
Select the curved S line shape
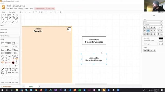[x=10, y=19]
